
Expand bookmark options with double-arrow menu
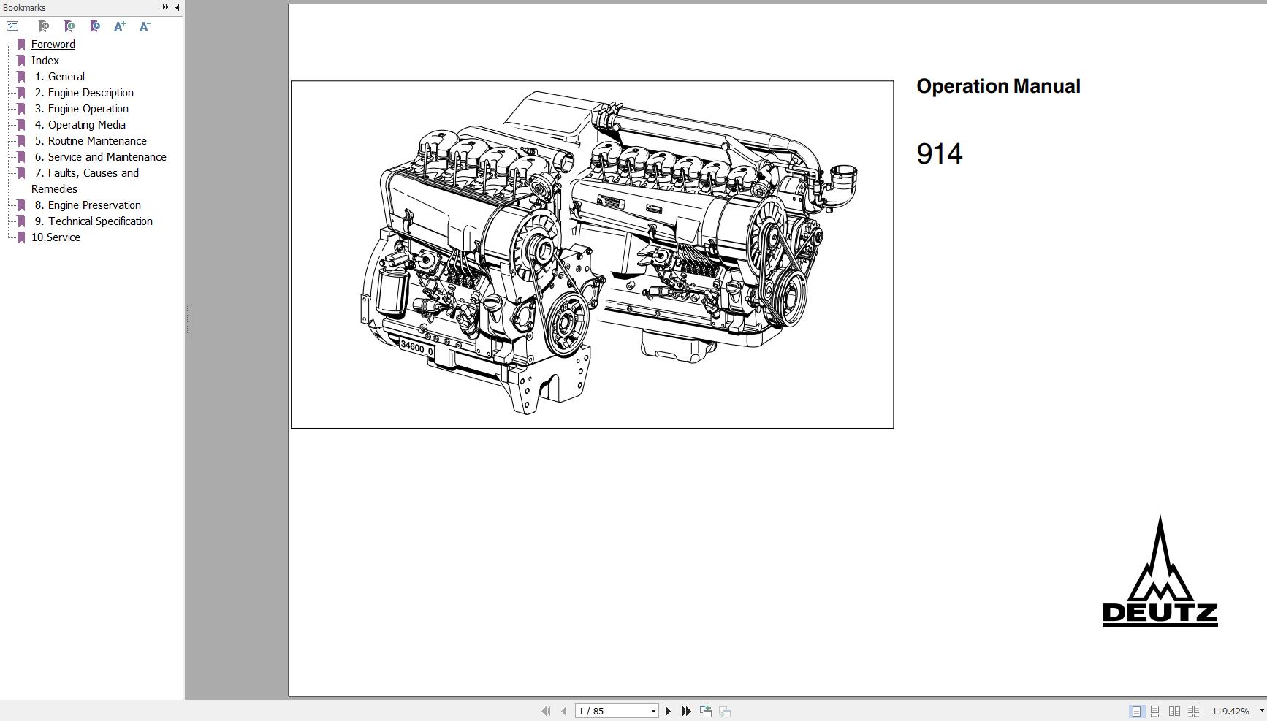[166, 7]
